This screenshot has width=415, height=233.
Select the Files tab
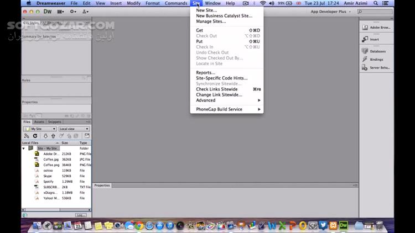pos(27,122)
